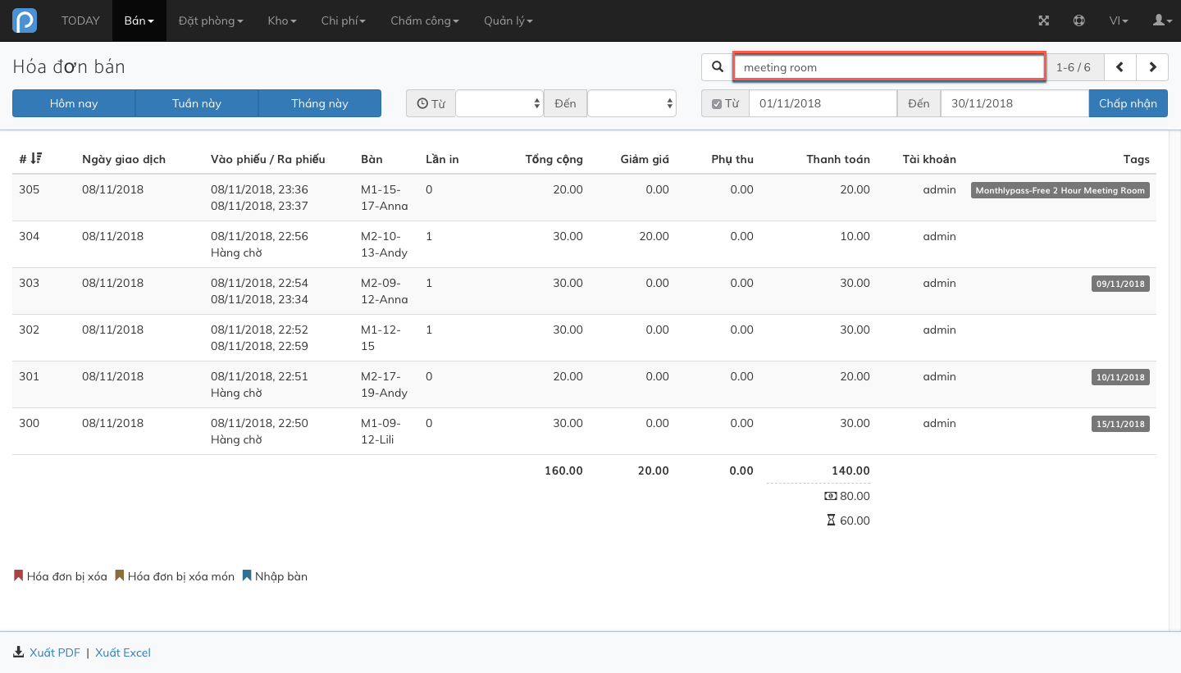Click the 10/11/2018 tag on invoice 301
The image size is (1181, 673).
click(1120, 377)
